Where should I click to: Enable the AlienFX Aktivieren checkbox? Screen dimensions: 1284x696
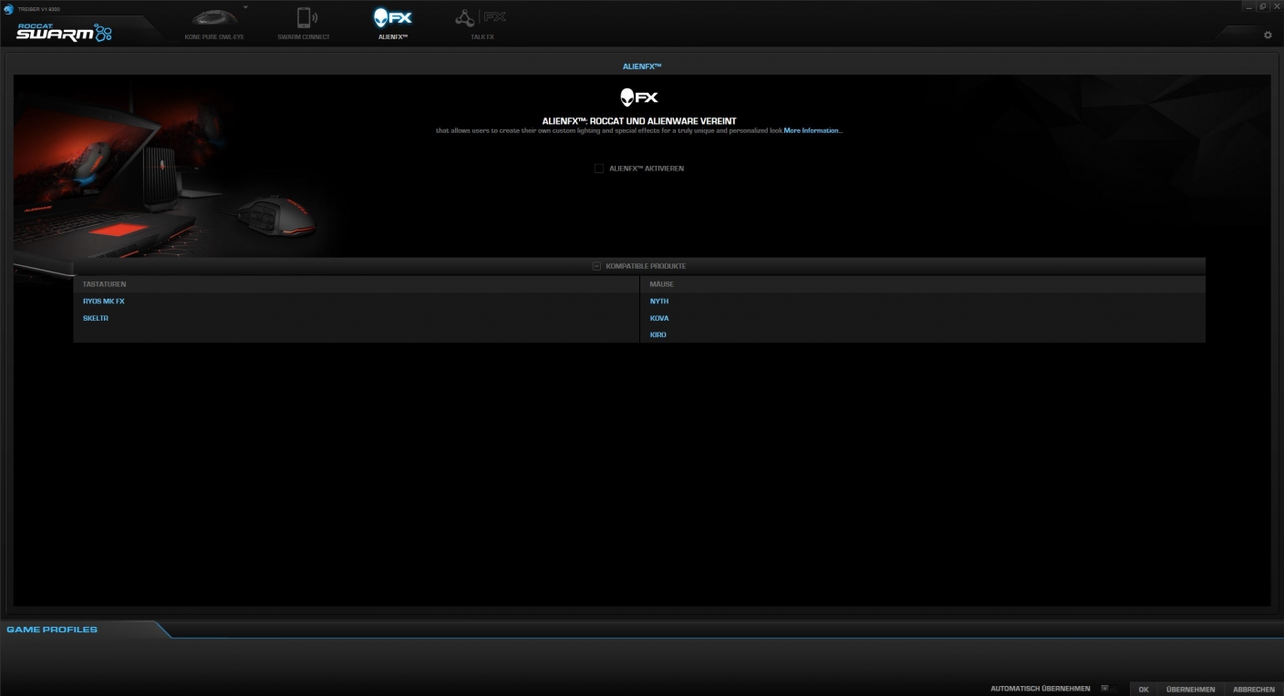(599, 169)
